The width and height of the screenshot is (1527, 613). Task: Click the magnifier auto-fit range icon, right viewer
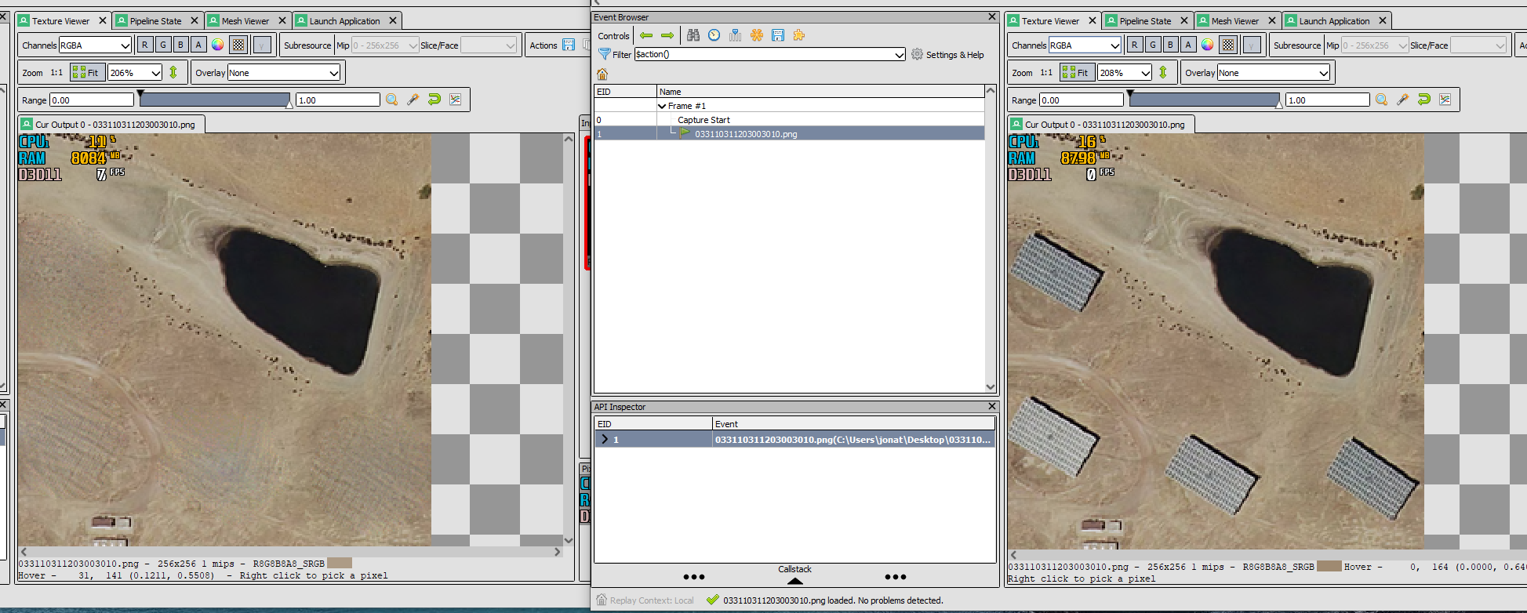click(x=1381, y=100)
